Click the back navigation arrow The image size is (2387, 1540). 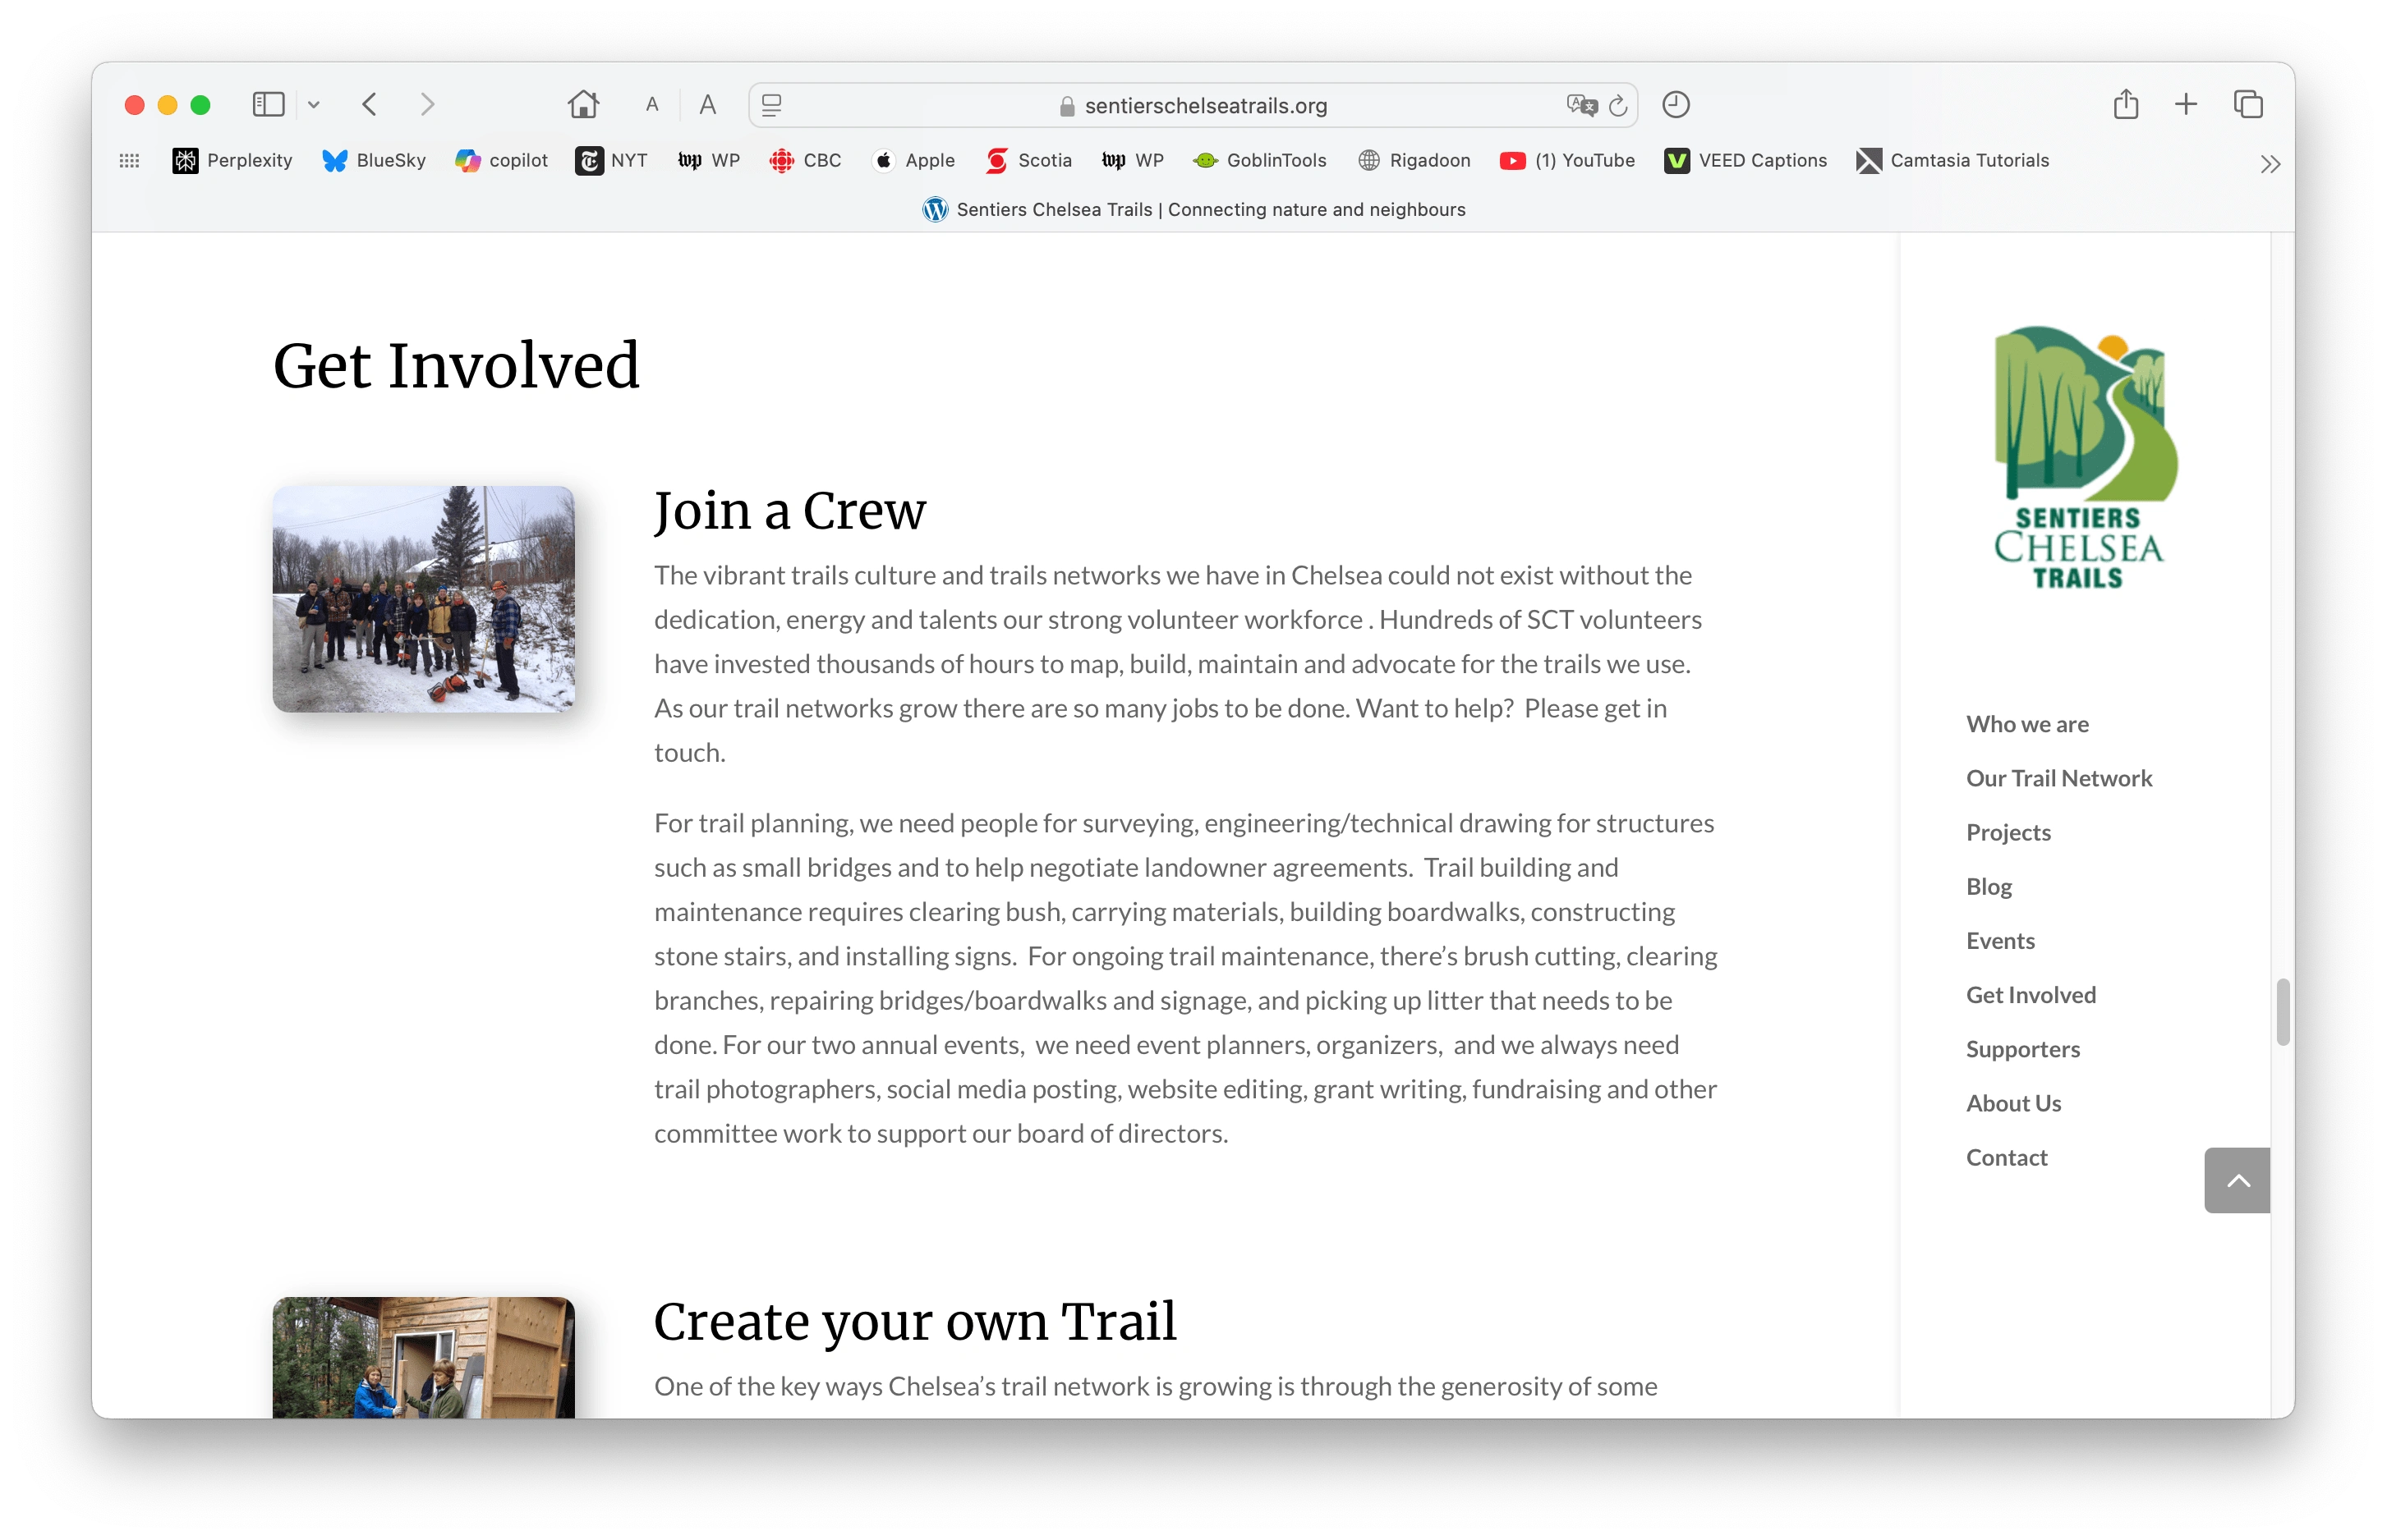point(370,104)
